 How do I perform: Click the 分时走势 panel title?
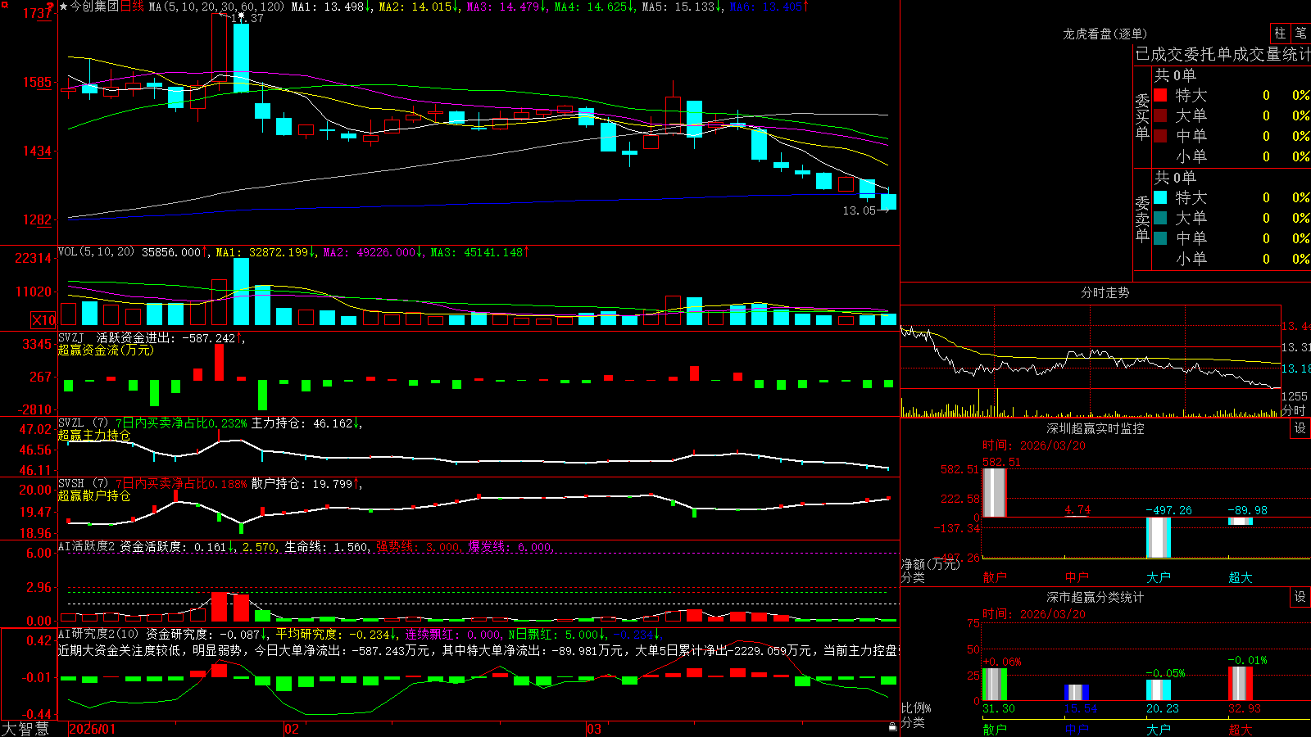(x=1105, y=292)
